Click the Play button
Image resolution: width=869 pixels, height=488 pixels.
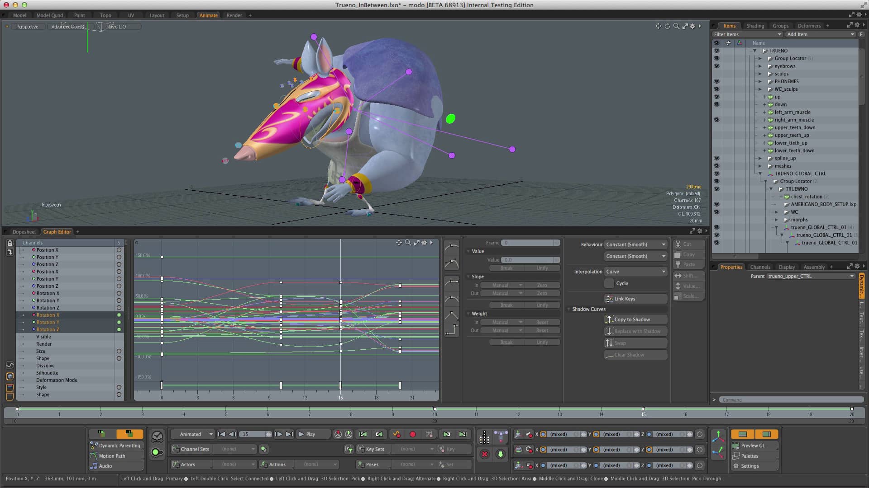tap(310, 434)
